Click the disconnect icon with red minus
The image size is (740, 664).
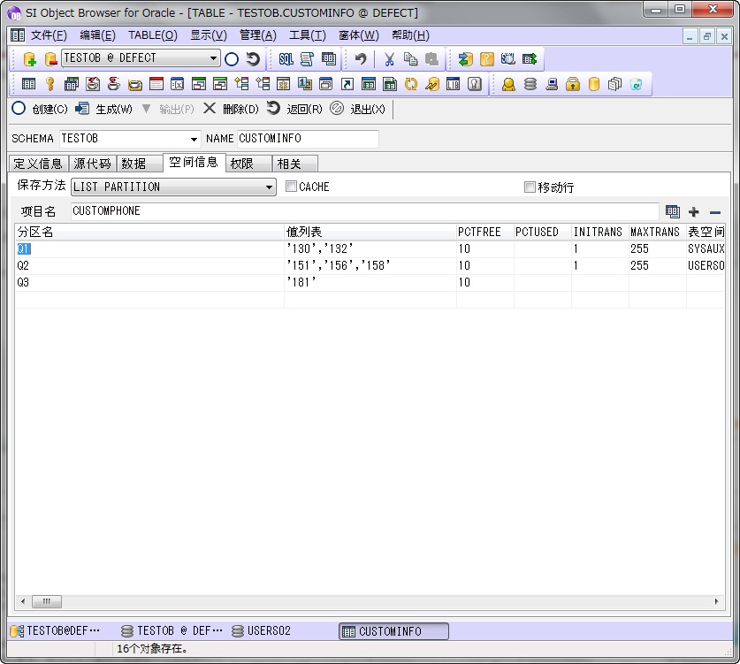[50, 59]
